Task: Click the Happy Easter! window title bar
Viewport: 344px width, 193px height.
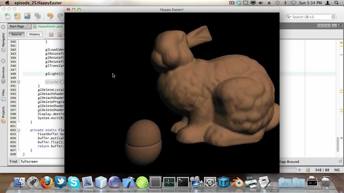Action: 172,10
